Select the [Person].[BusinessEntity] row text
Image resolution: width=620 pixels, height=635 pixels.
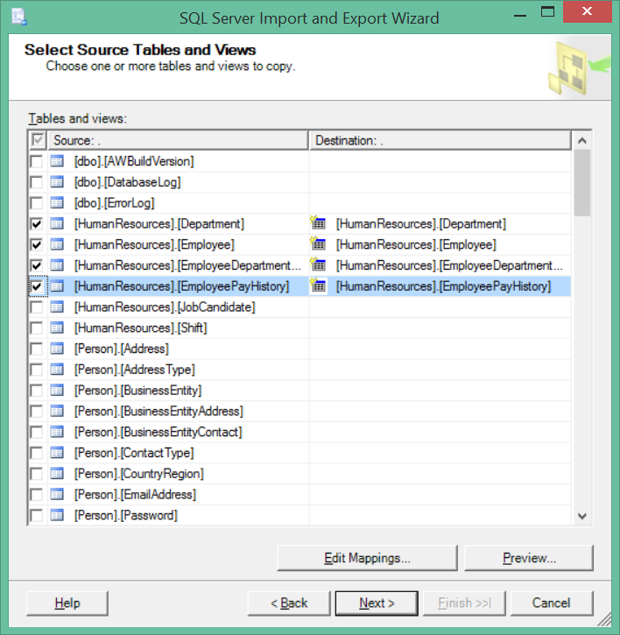pyautogui.click(x=137, y=391)
